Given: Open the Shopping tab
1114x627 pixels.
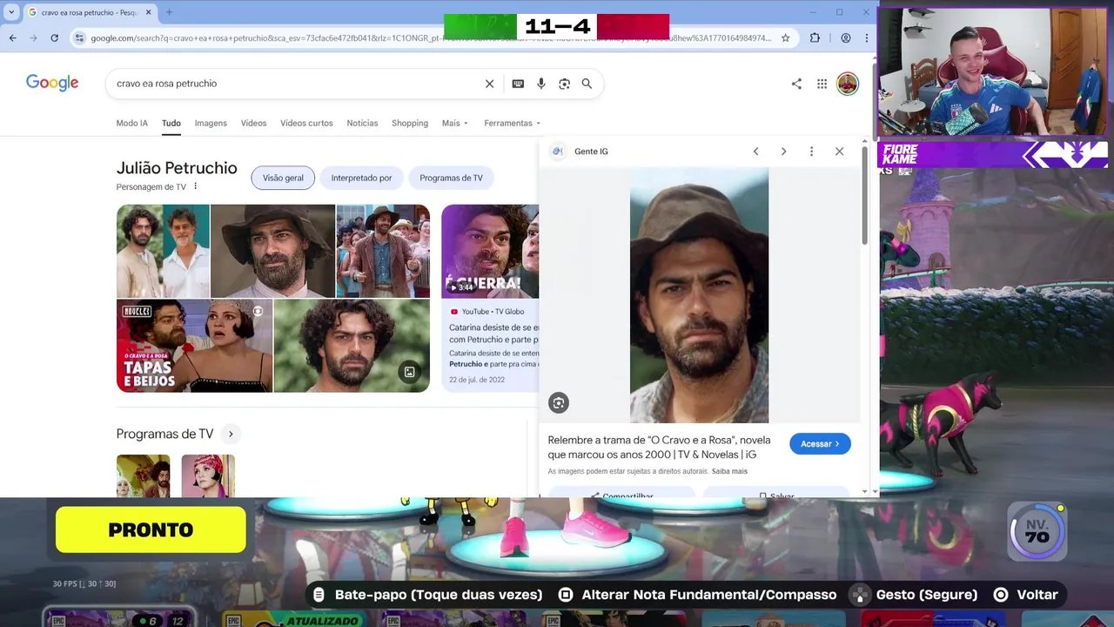Looking at the screenshot, I should coord(410,123).
